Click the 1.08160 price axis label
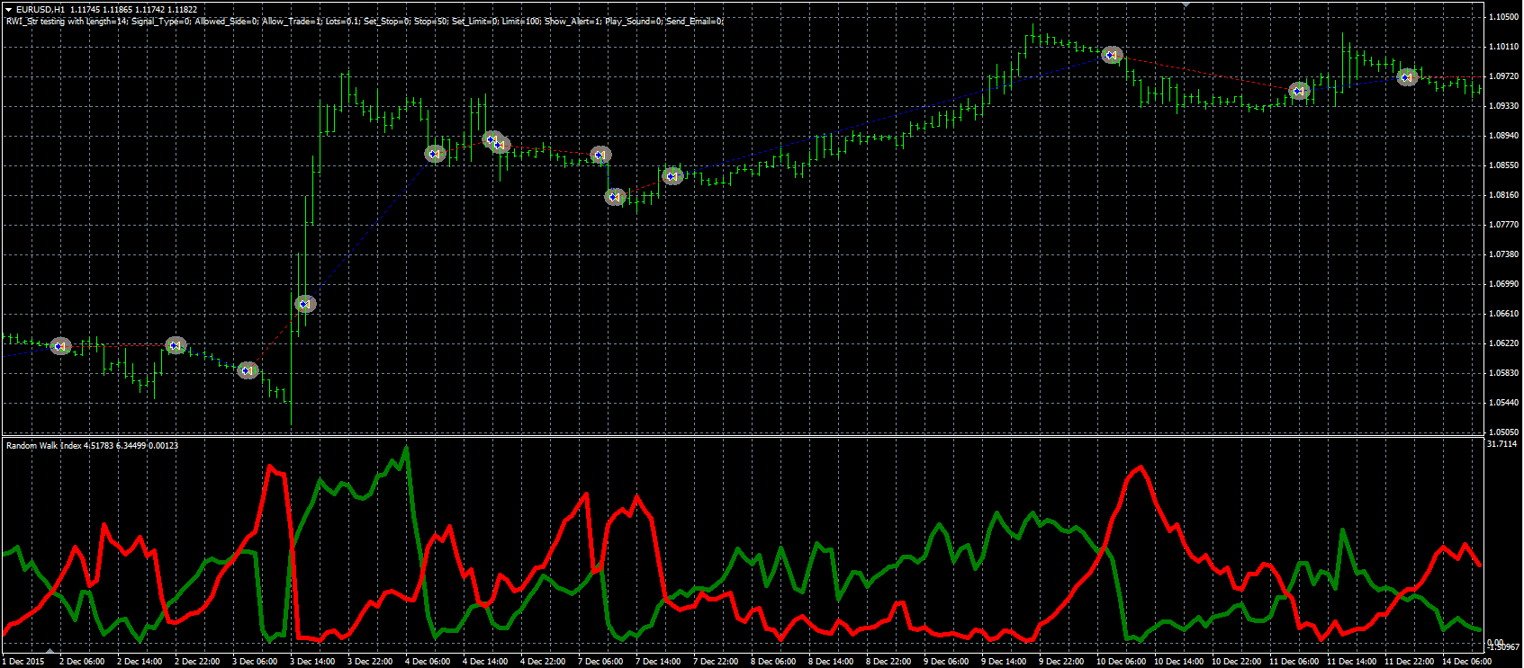 click(1503, 195)
